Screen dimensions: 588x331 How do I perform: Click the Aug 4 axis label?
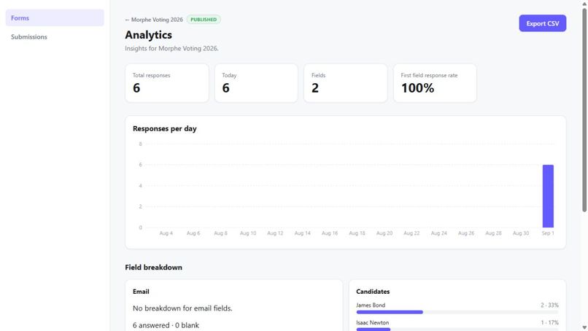point(166,233)
